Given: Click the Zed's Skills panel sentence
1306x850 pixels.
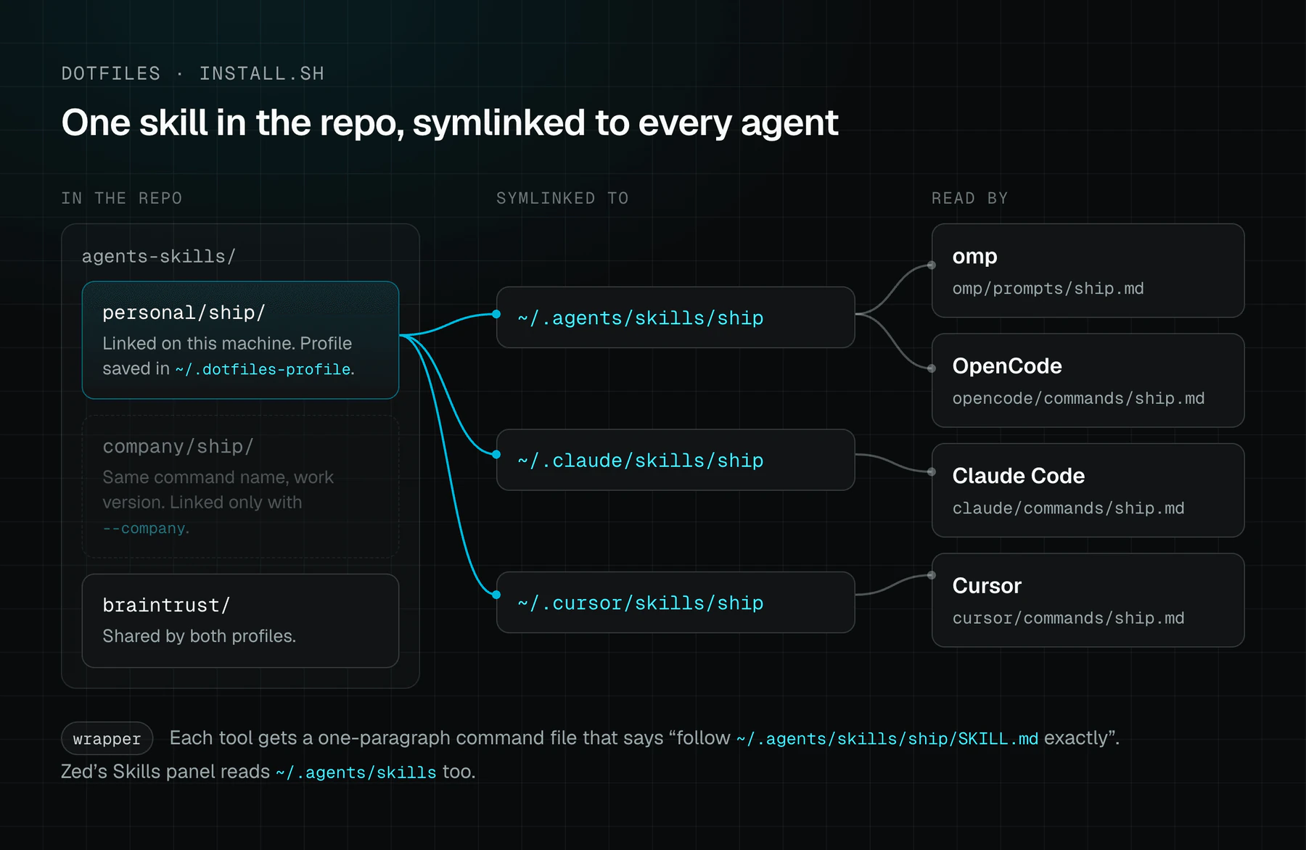Looking at the screenshot, I should click(x=268, y=772).
